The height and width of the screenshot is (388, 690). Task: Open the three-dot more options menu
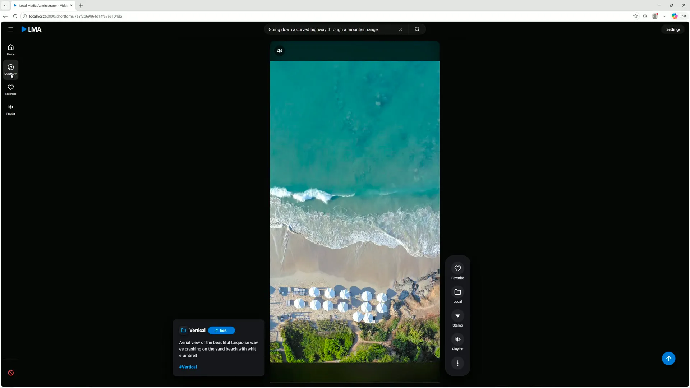457,363
